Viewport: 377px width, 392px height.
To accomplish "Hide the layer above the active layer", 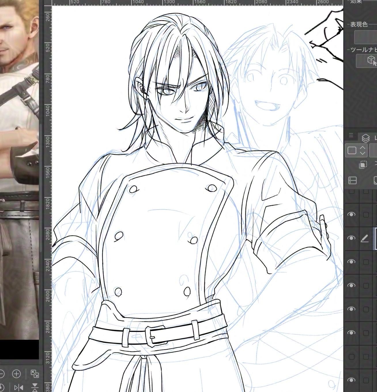I will (351, 214).
